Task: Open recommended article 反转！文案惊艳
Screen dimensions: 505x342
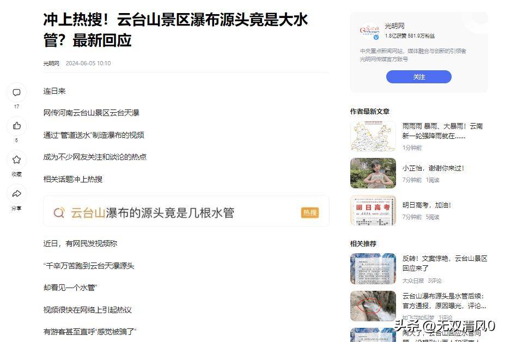Action: coord(445,263)
